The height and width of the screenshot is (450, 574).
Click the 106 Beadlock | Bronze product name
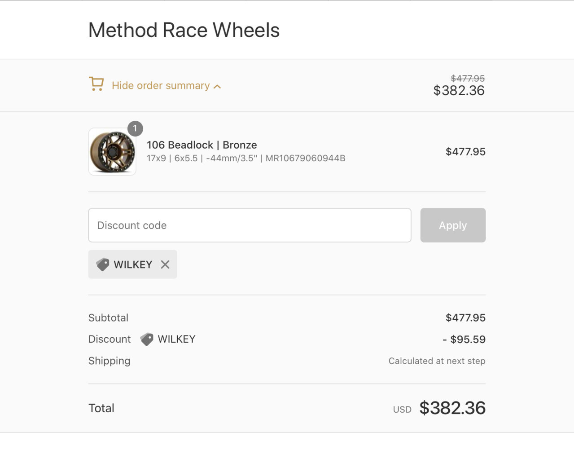click(202, 145)
